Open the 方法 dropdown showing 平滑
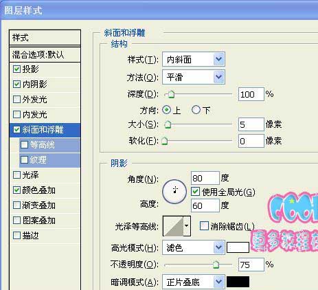Image resolution: width=318 pixels, height=290 pixels. click(x=194, y=77)
